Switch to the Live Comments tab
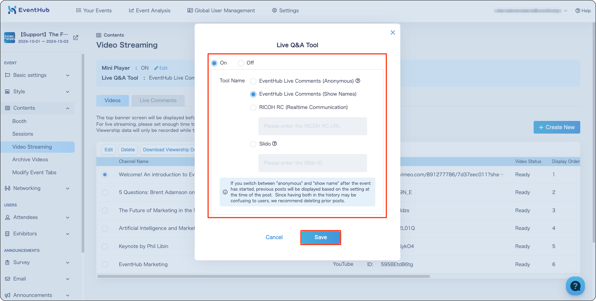 158,100
